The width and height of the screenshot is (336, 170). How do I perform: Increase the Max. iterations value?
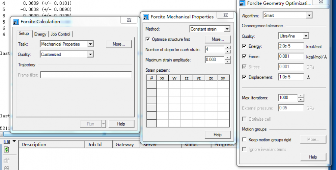tap(301, 96)
